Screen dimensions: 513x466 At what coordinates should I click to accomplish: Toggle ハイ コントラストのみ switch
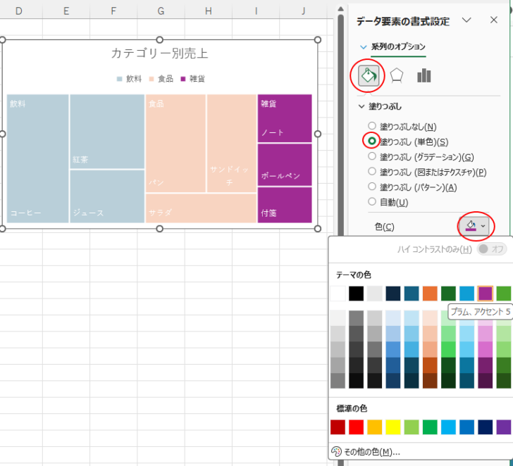click(x=492, y=249)
